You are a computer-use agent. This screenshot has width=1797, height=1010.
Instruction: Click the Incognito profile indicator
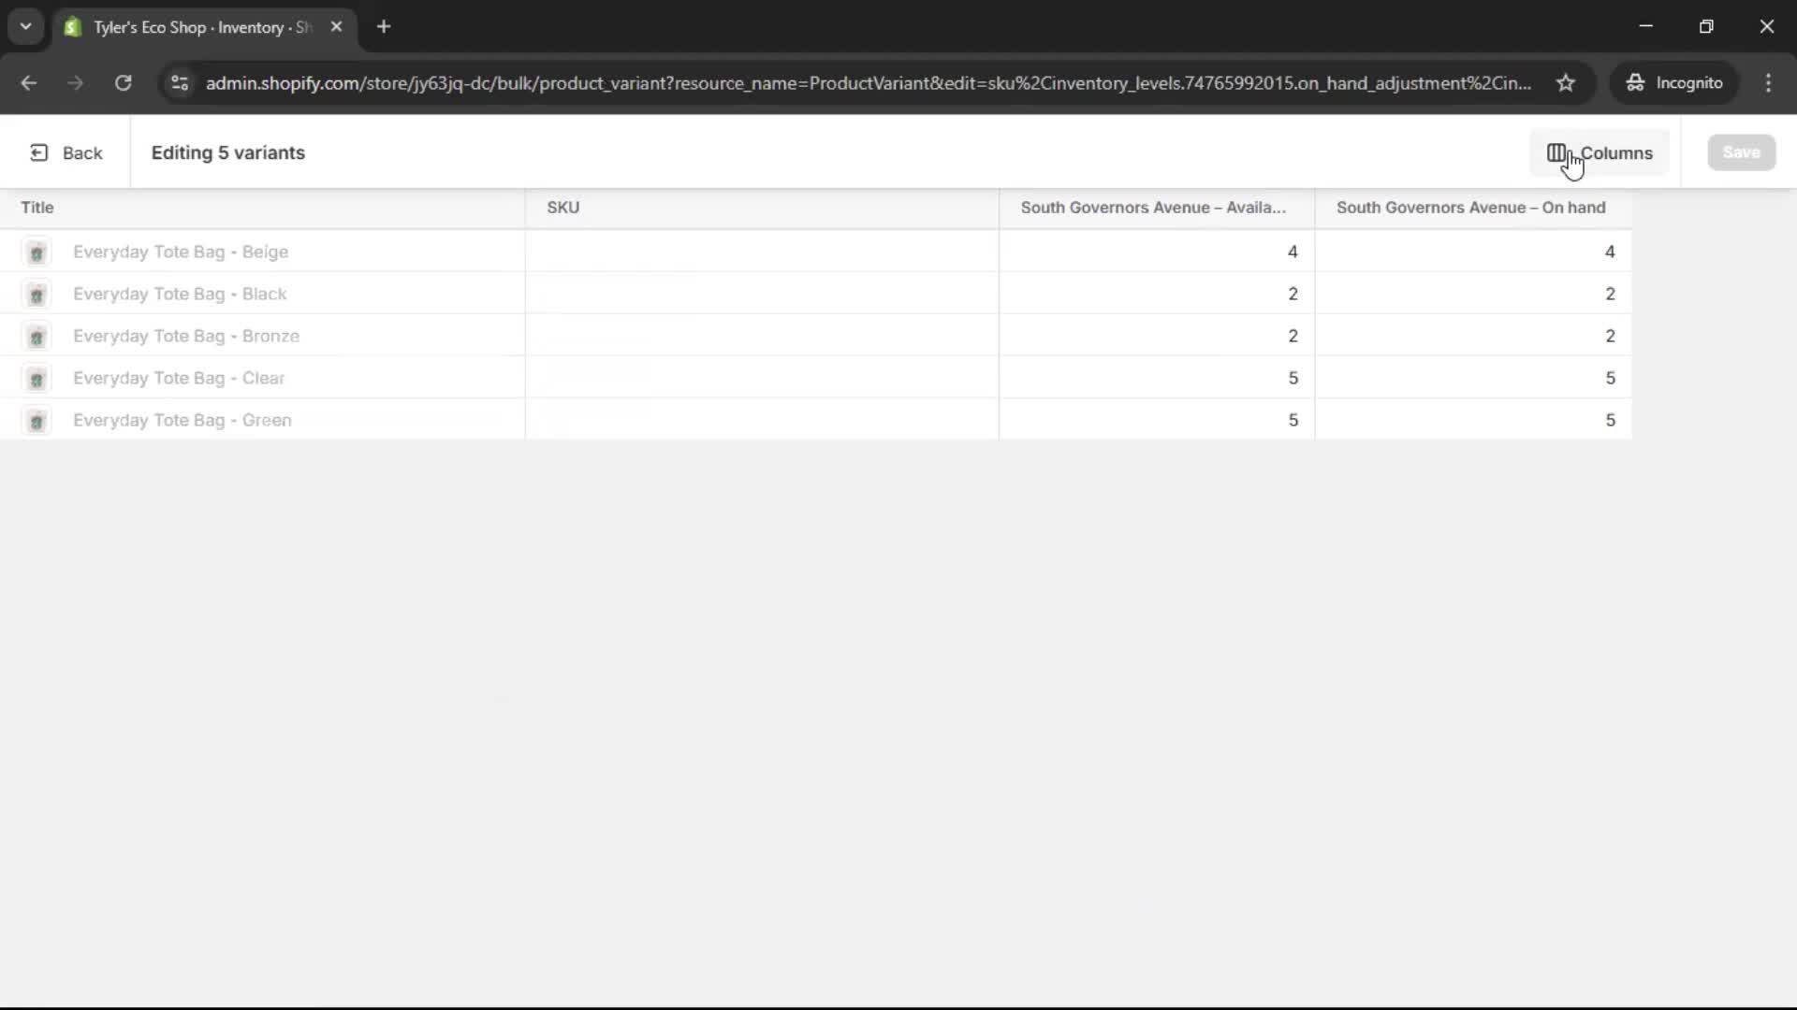1674,83
